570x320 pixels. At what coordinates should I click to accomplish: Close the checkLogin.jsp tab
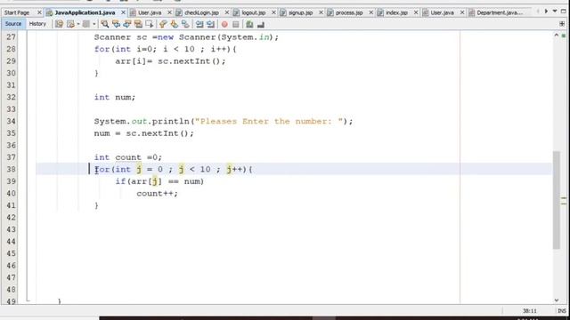point(227,12)
